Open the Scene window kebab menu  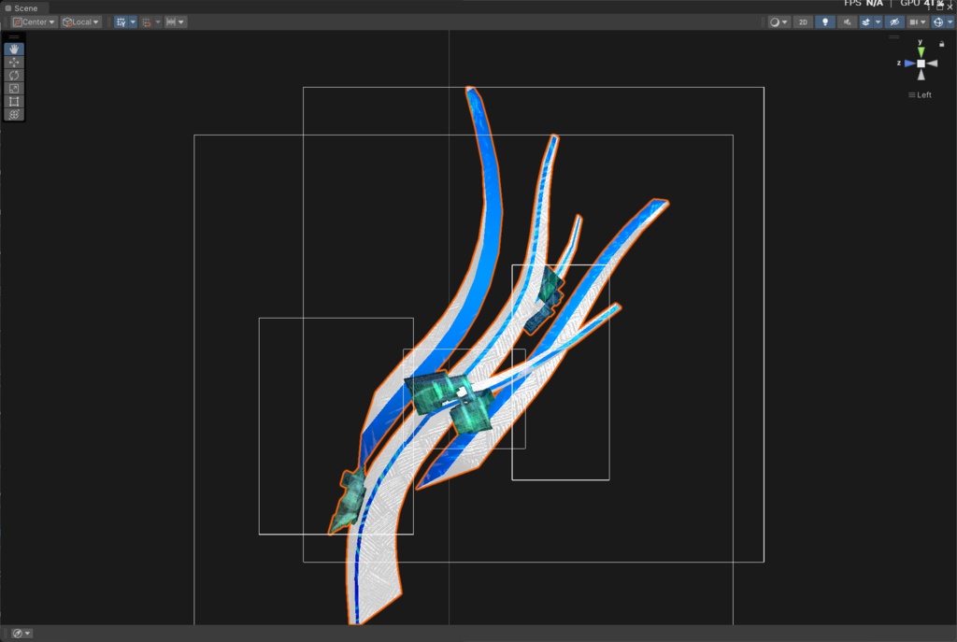pyautogui.click(x=929, y=7)
